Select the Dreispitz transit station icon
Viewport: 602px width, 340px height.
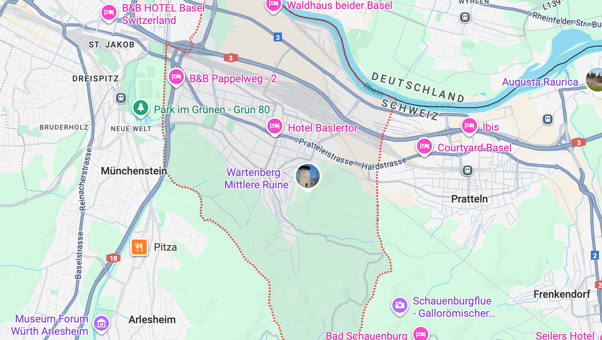(121, 98)
